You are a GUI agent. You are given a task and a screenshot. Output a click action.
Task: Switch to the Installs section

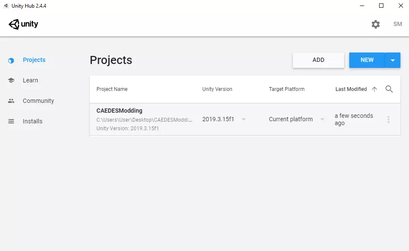[x=32, y=122]
